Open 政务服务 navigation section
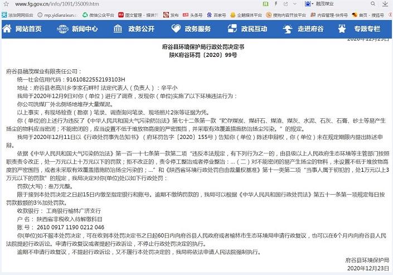This screenshot has width=393, height=275. tap(192, 28)
